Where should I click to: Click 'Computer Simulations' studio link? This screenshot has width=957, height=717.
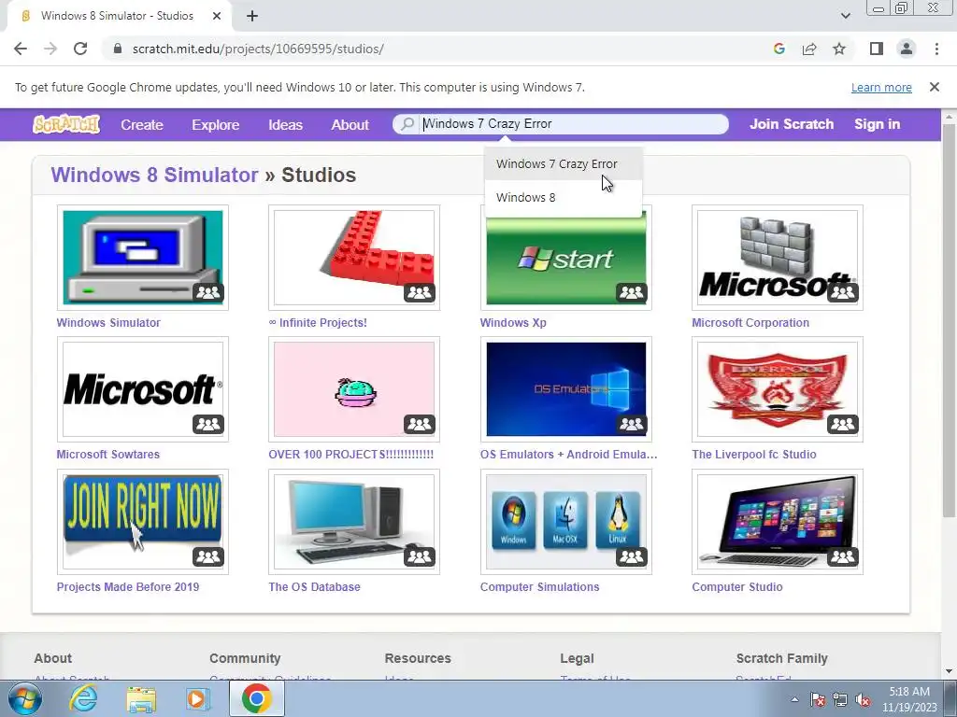coord(539,586)
